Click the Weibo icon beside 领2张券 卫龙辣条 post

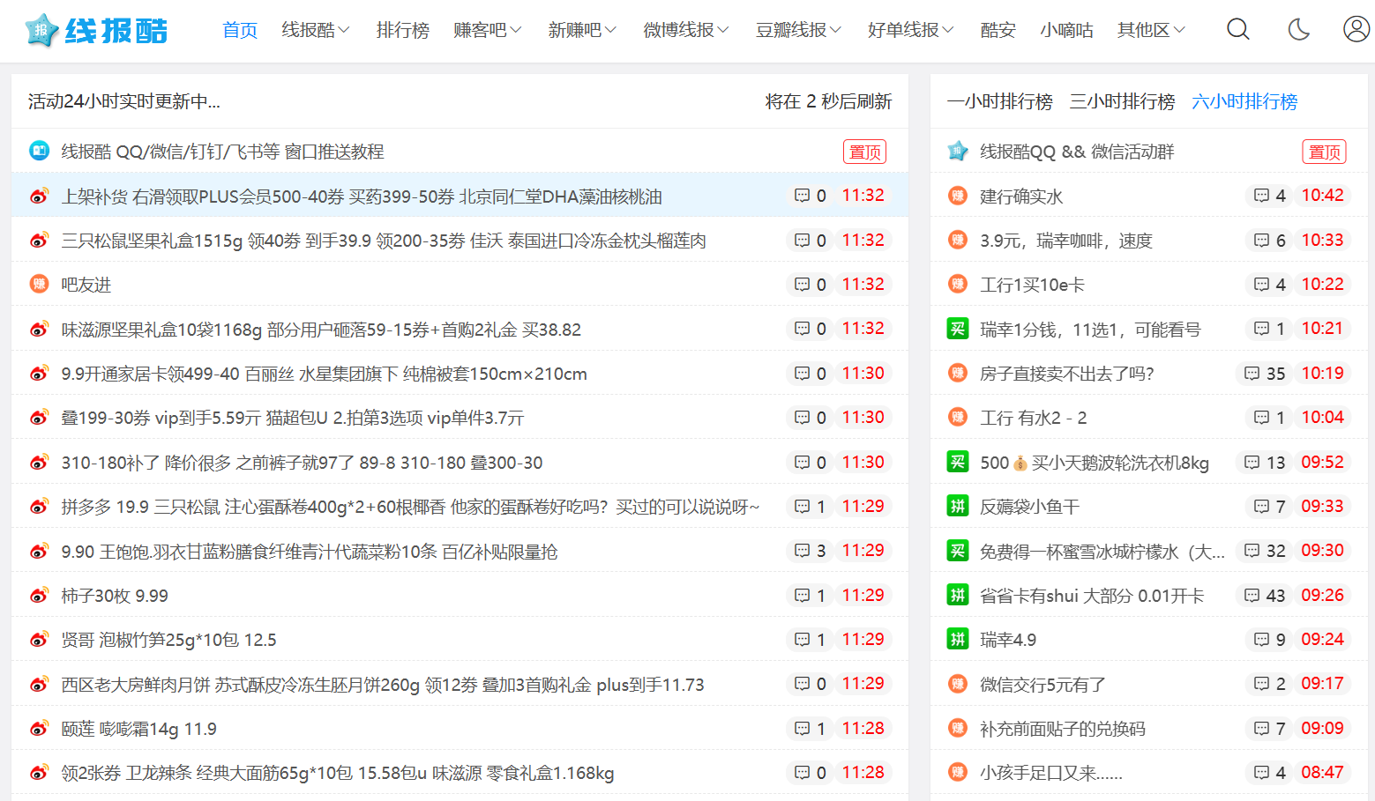(39, 772)
